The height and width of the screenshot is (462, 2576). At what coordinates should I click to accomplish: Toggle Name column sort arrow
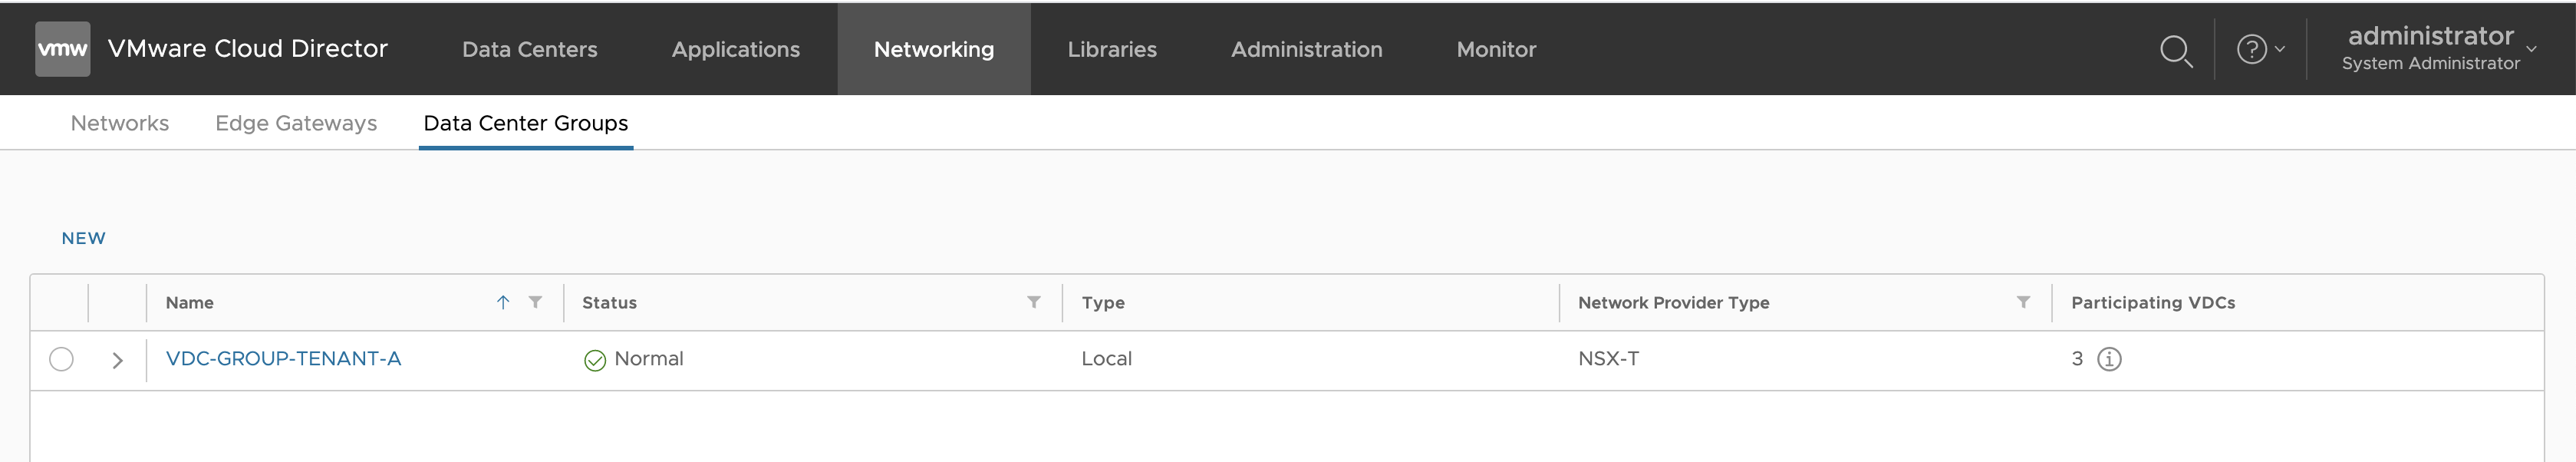click(503, 302)
